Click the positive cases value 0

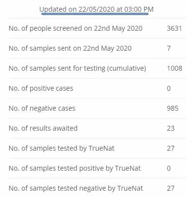coord(169,88)
